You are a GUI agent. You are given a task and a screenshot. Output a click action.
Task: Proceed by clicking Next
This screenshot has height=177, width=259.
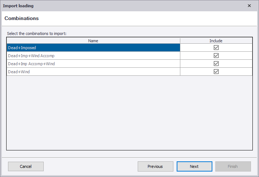pyautogui.click(x=194, y=166)
